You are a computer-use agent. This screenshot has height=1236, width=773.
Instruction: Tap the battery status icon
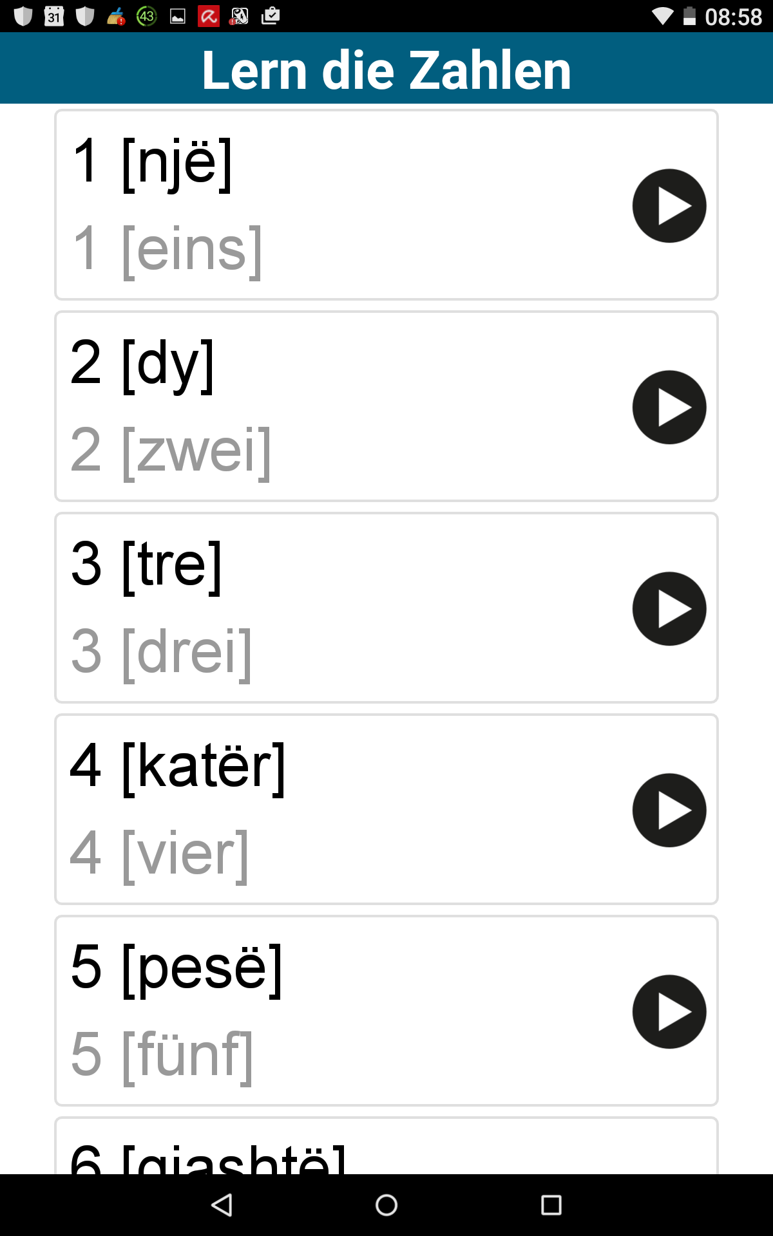click(x=689, y=16)
